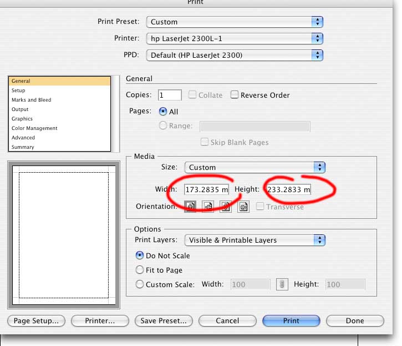Click the category list scrollbar
The width and height of the screenshot is (402, 346).
click(x=116, y=114)
